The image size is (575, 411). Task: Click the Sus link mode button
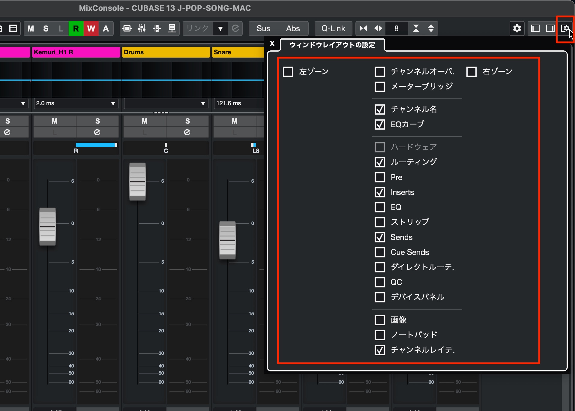263,28
